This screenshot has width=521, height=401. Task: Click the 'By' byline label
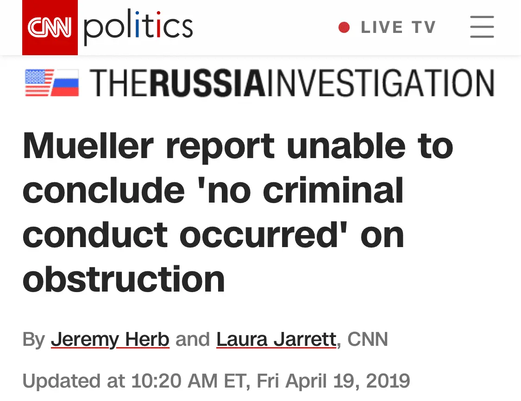(33, 339)
